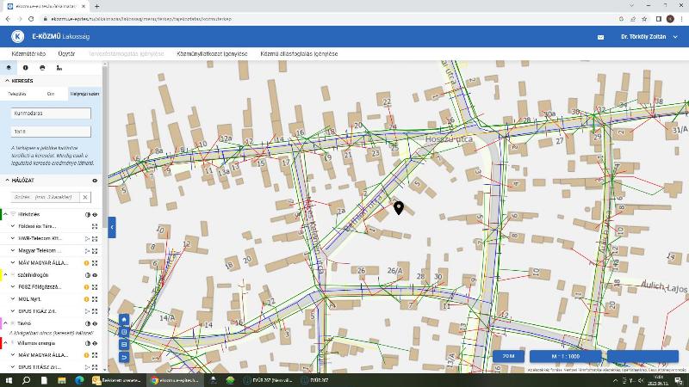Toggle the eye icon for all HÁLÓZAT layers
This screenshot has width=689, height=387.
pyautogui.click(x=95, y=181)
